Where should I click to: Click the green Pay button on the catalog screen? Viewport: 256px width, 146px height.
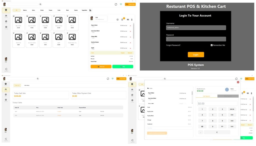(123, 67)
